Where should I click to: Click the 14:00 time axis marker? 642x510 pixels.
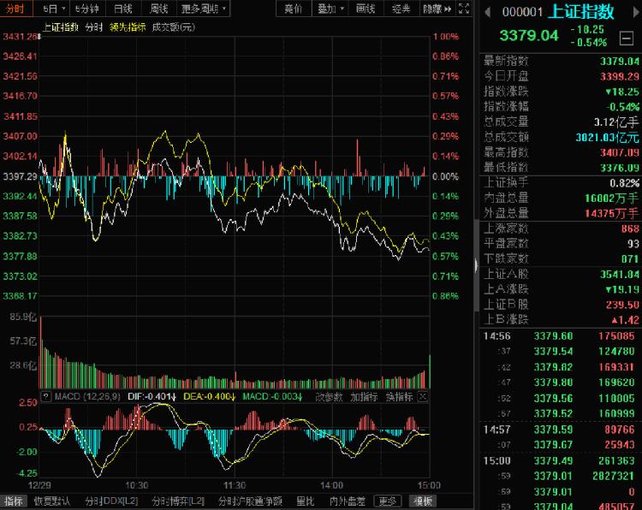331,485
